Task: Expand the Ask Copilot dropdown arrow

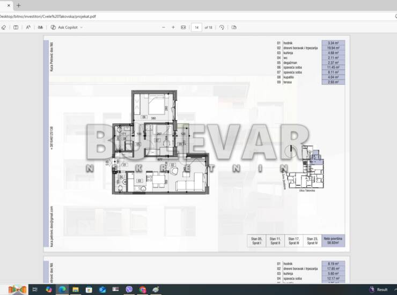Action: [x=82, y=27]
